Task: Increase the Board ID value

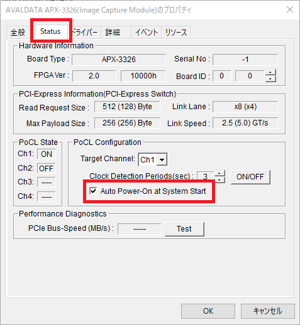Action: tap(270, 72)
